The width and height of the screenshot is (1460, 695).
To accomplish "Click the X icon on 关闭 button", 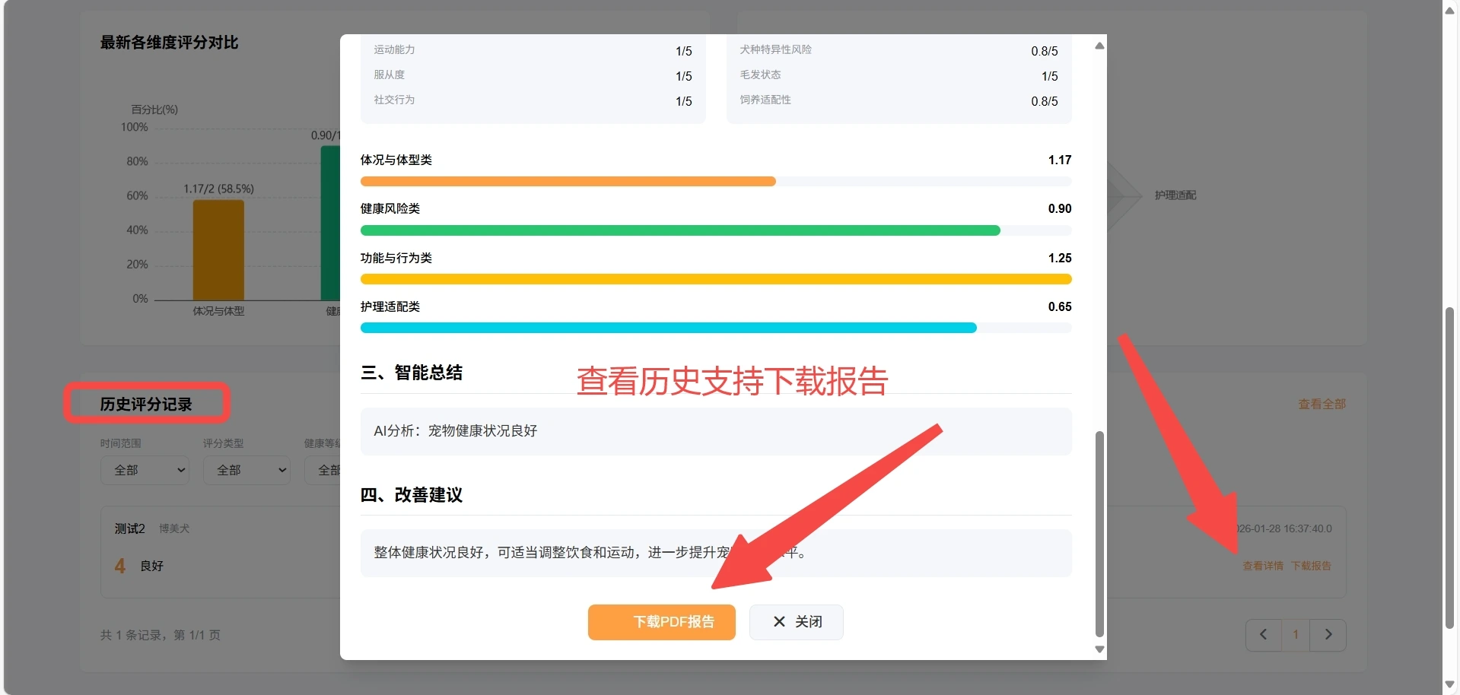I will [x=779, y=622].
